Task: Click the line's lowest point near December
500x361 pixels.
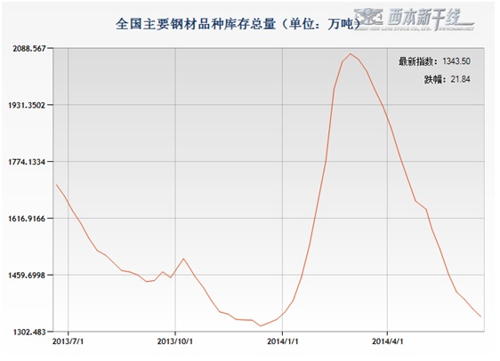Action: pos(261,326)
